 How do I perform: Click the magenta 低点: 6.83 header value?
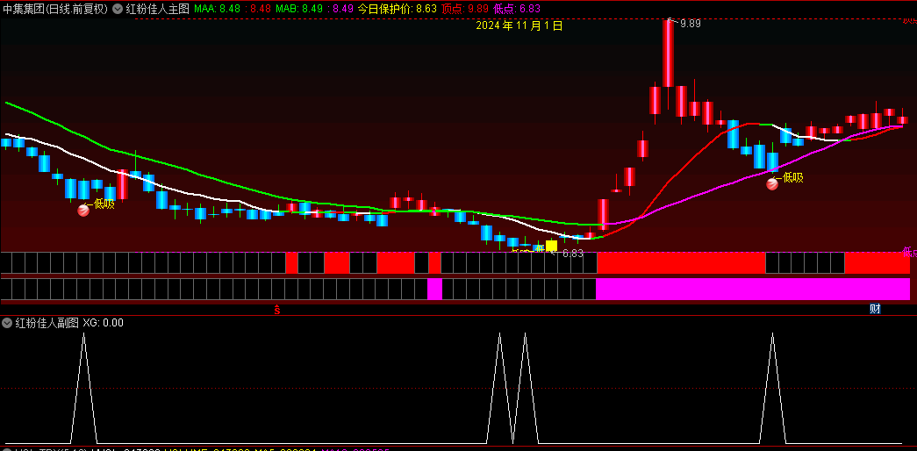517,9
